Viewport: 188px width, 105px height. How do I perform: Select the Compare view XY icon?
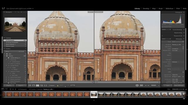pos(38,85)
